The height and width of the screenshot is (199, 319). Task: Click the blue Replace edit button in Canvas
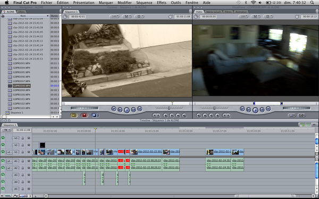[x=95, y=115]
